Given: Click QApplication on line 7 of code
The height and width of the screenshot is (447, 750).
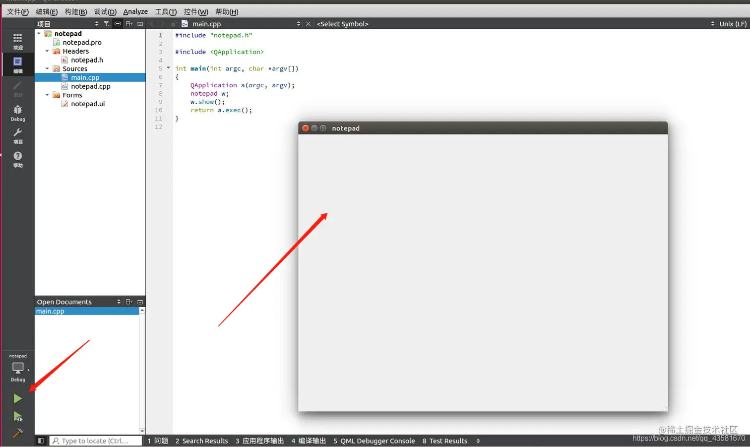Looking at the screenshot, I should [214, 85].
